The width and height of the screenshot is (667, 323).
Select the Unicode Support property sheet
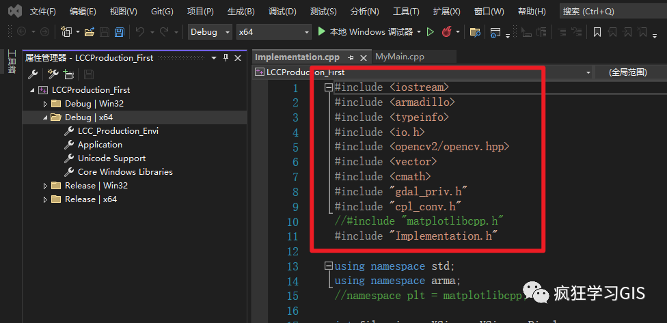[111, 158]
